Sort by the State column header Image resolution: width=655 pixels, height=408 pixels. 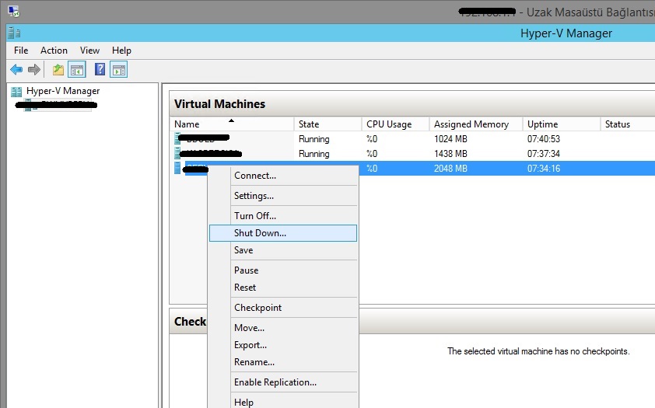328,124
